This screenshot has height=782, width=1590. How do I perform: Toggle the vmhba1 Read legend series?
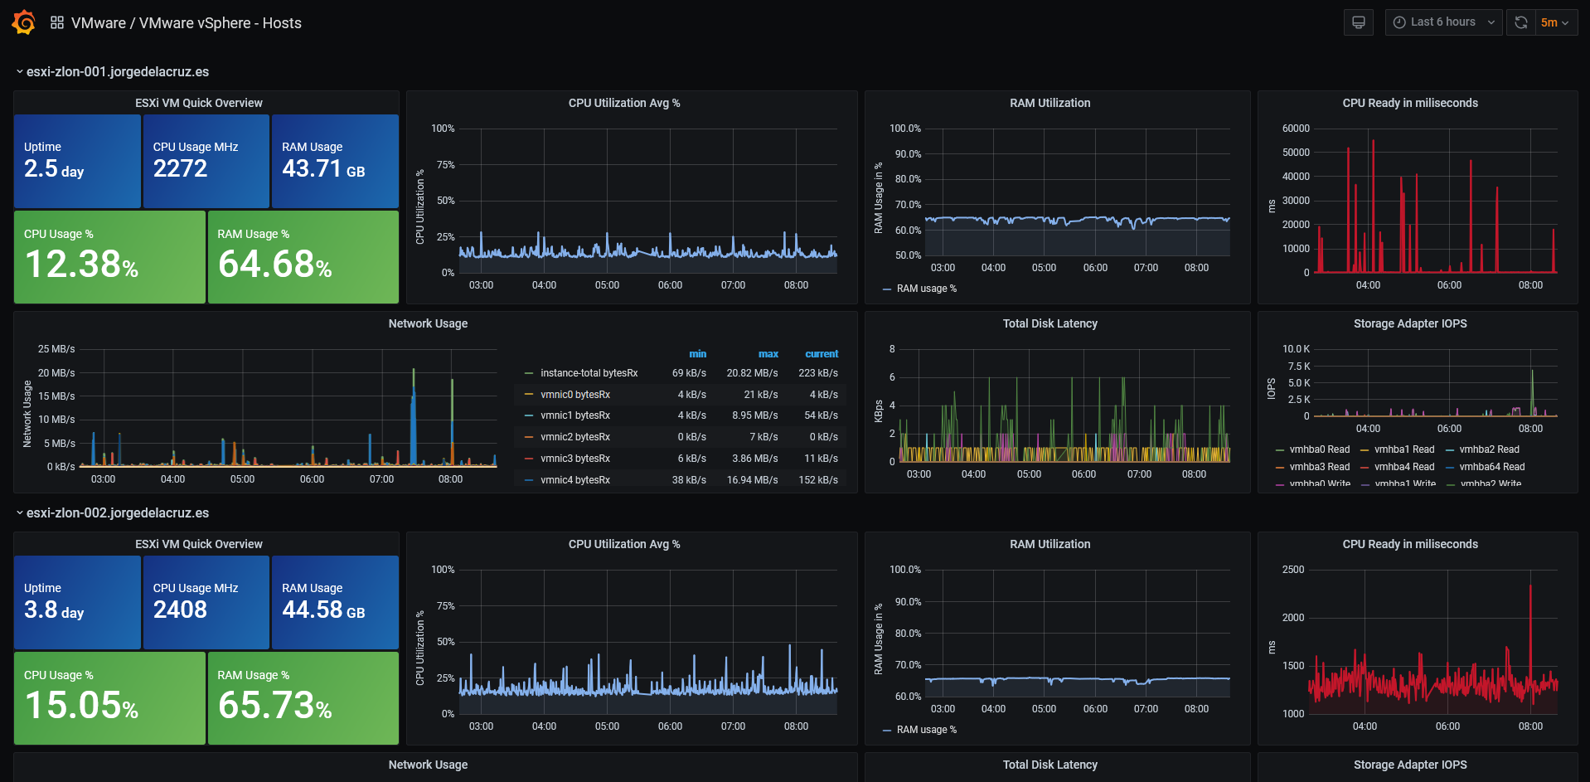(x=1404, y=449)
